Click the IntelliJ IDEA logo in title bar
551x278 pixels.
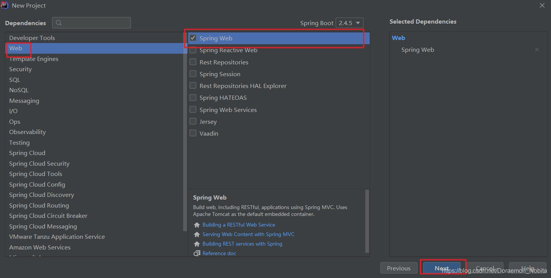[x=5, y=5]
